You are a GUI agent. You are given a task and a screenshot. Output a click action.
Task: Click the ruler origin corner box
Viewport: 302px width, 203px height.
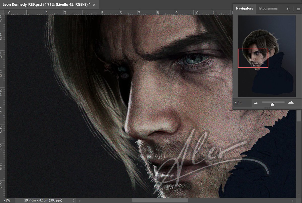coord(2,12)
